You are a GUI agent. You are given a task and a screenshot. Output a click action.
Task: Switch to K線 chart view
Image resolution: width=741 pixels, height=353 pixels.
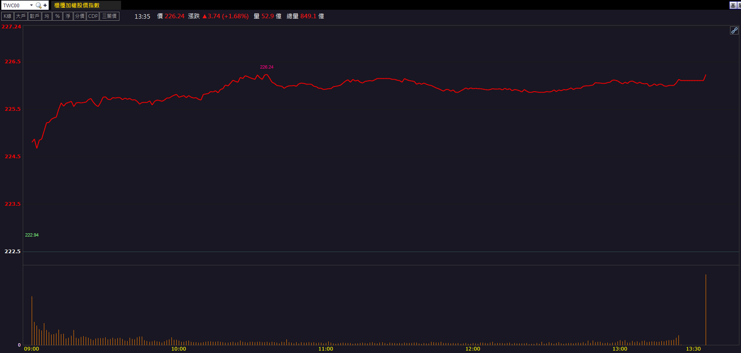coord(7,16)
